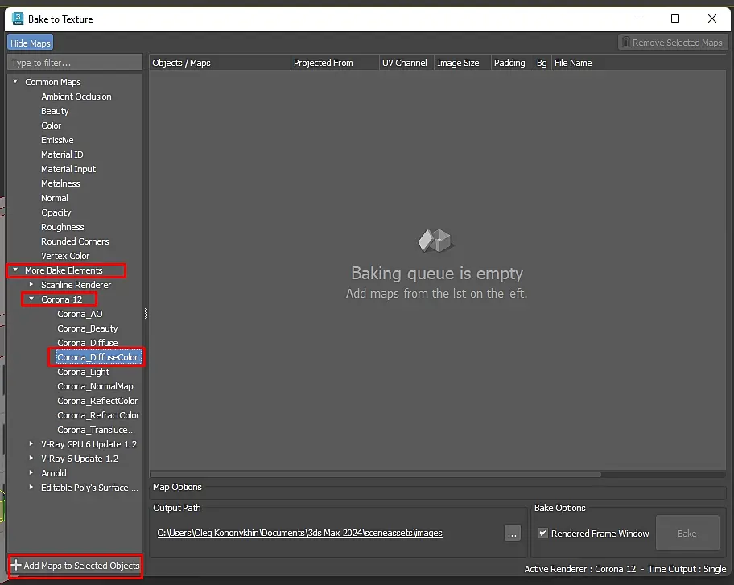Select the Corona_NormalMap bake element
The height and width of the screenshot is (585, 734).
pos(95,386)
